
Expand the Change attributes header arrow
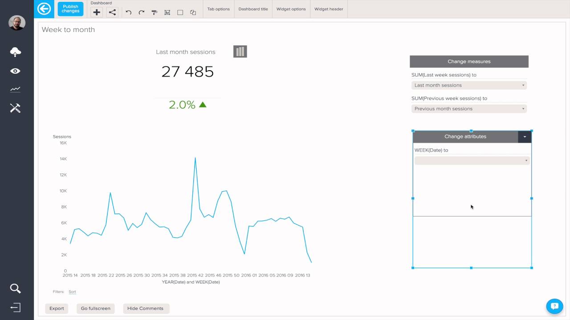tap(525, 136)
